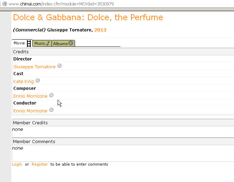Click search icon next to Kate King
This screenshot has height=182, width=234.
[38, 80]
